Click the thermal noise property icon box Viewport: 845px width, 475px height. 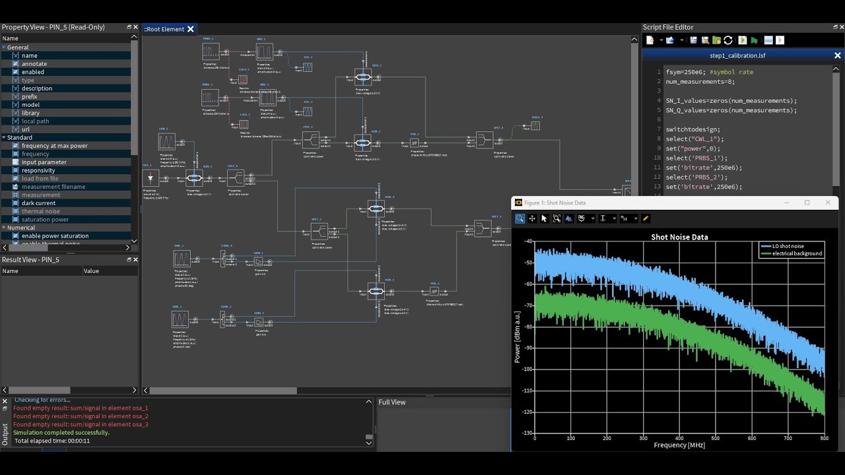coord(16,211)
